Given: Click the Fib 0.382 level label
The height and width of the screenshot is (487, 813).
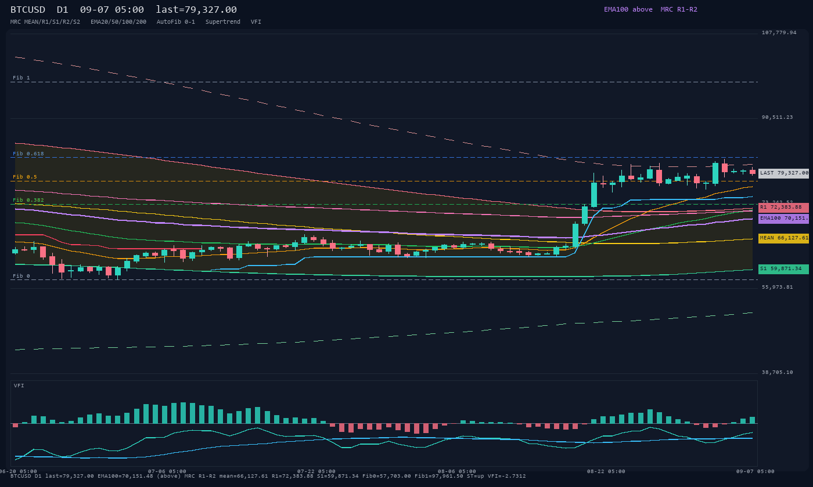Looking at the screenshot, I should (28, 200).
